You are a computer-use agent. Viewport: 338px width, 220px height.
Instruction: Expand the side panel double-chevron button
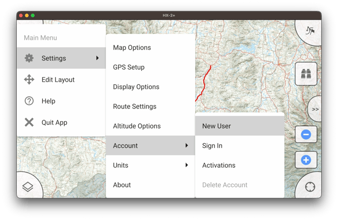(x=315, y=109)
